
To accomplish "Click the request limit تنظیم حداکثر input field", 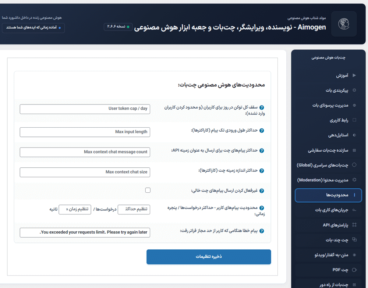I will tap(134, 209).
